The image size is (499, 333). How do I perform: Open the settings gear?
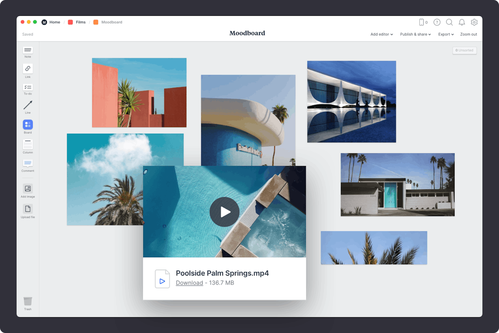[x=474, y=22]
